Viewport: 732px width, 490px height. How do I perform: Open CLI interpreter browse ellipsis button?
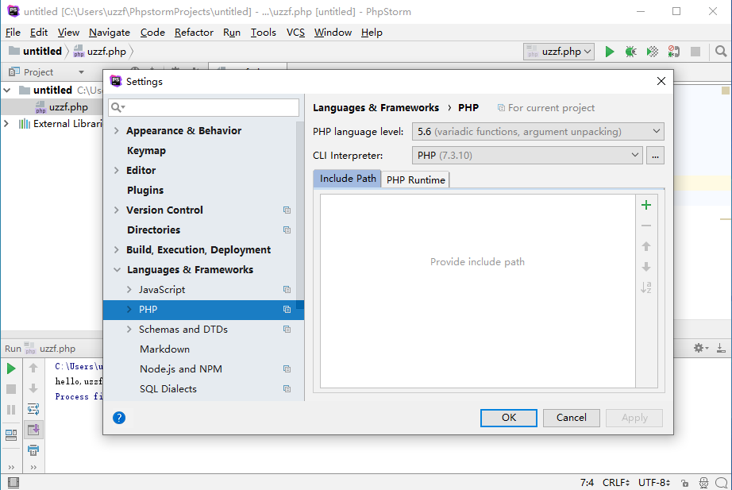point(656,156)
